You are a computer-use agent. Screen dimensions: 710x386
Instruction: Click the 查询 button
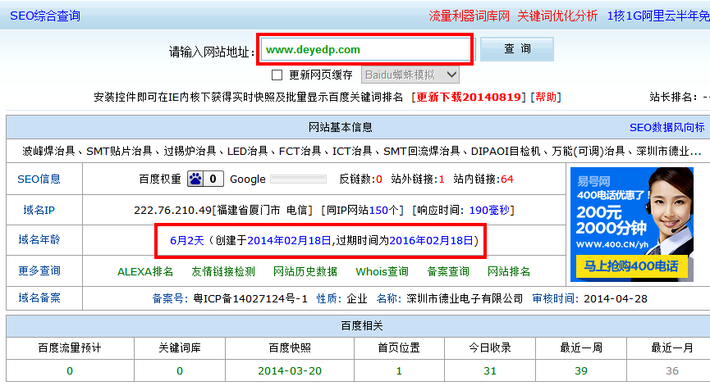point(516,49)
